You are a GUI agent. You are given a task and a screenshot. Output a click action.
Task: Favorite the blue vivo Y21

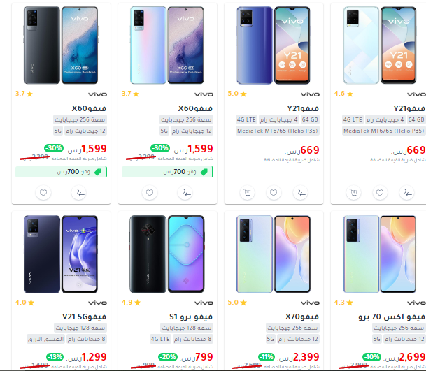click(x=274, y=192)
